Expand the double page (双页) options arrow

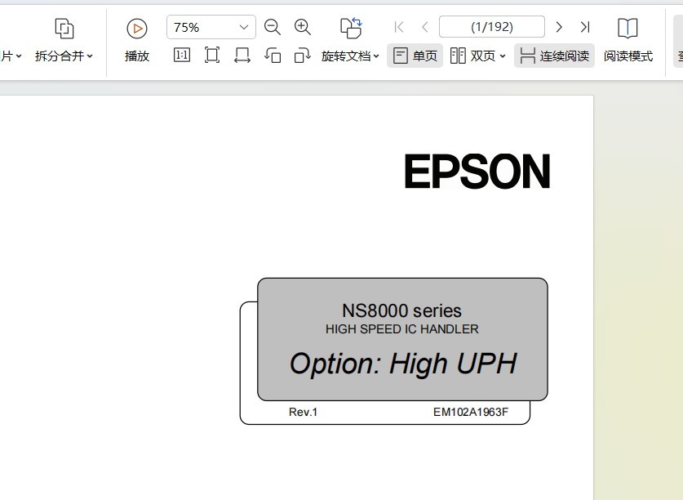503,56
